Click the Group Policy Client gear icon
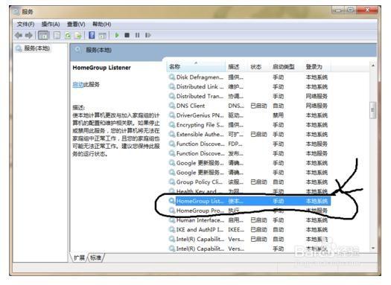Viewport: 391px width, 285px height. point(172,182)
